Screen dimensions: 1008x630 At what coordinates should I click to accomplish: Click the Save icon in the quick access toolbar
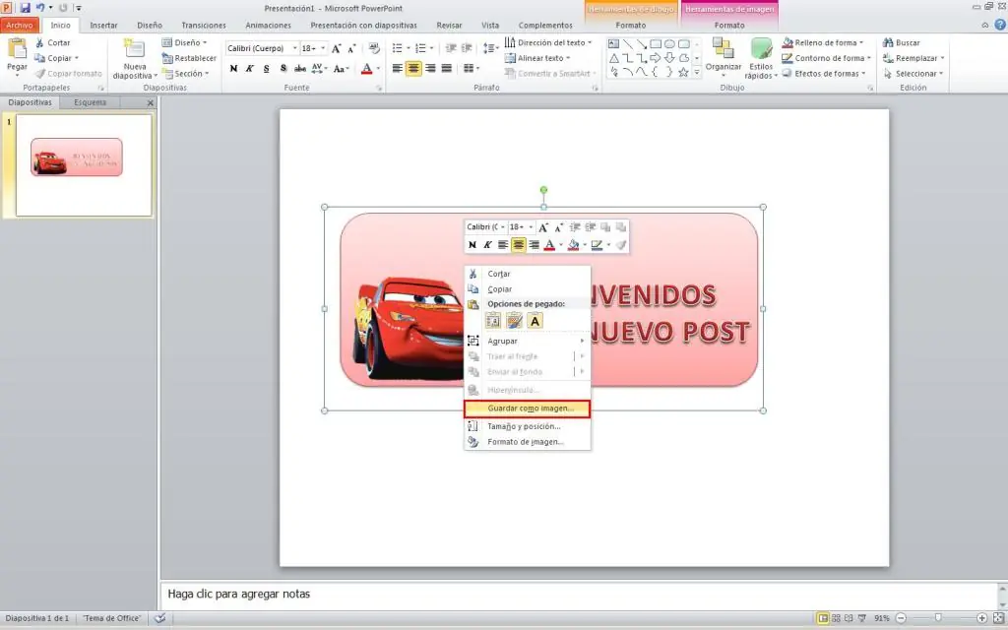point(25,8)
